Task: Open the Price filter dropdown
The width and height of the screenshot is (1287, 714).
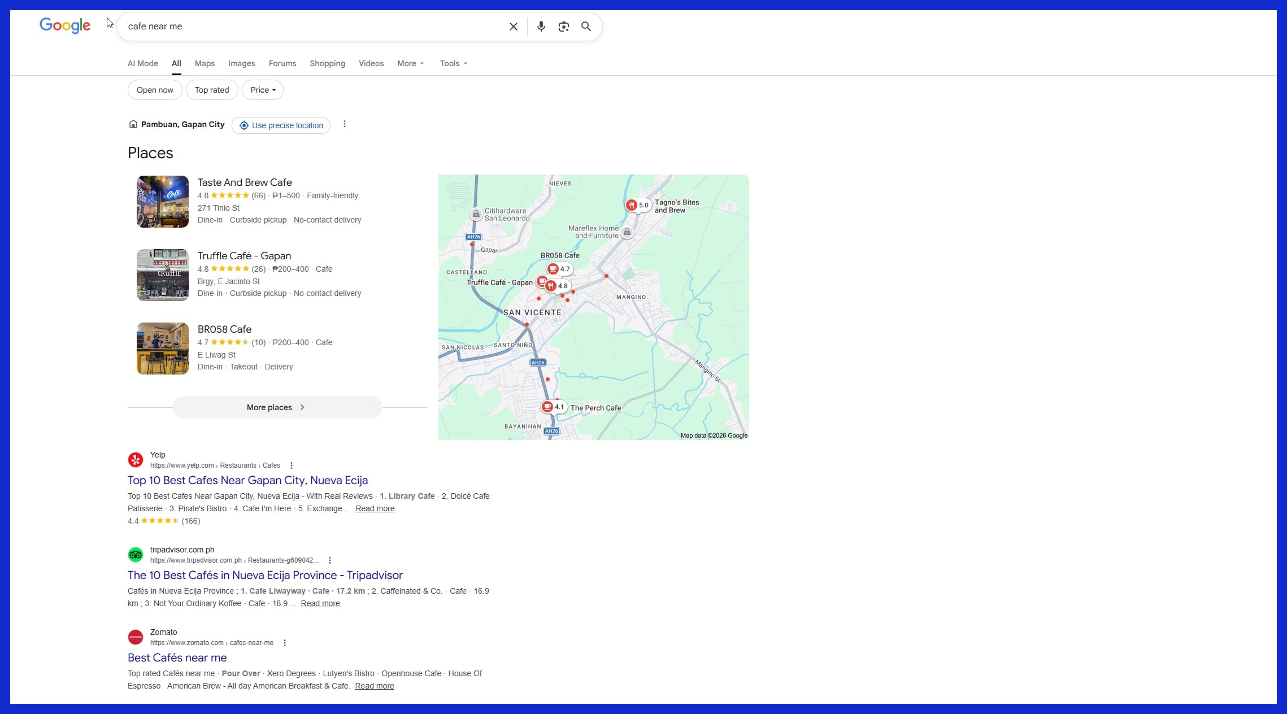Action: (x=263, y=90)
